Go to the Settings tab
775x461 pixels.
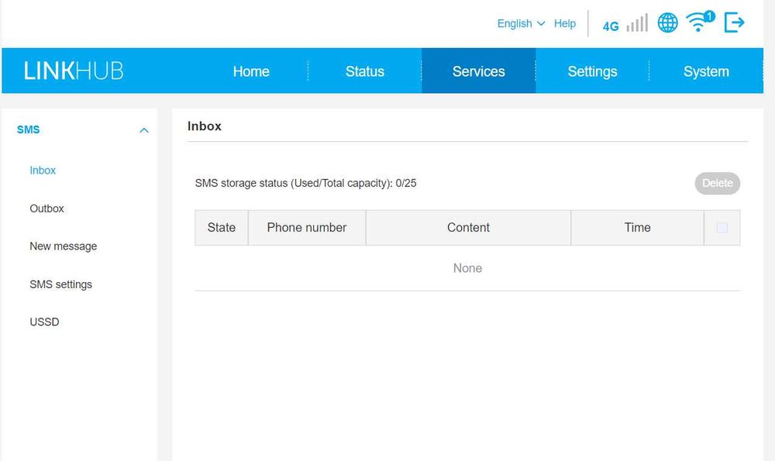[x=592, y=71]
